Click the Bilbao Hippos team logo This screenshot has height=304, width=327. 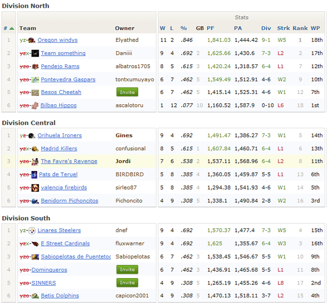tap(35, 105)
